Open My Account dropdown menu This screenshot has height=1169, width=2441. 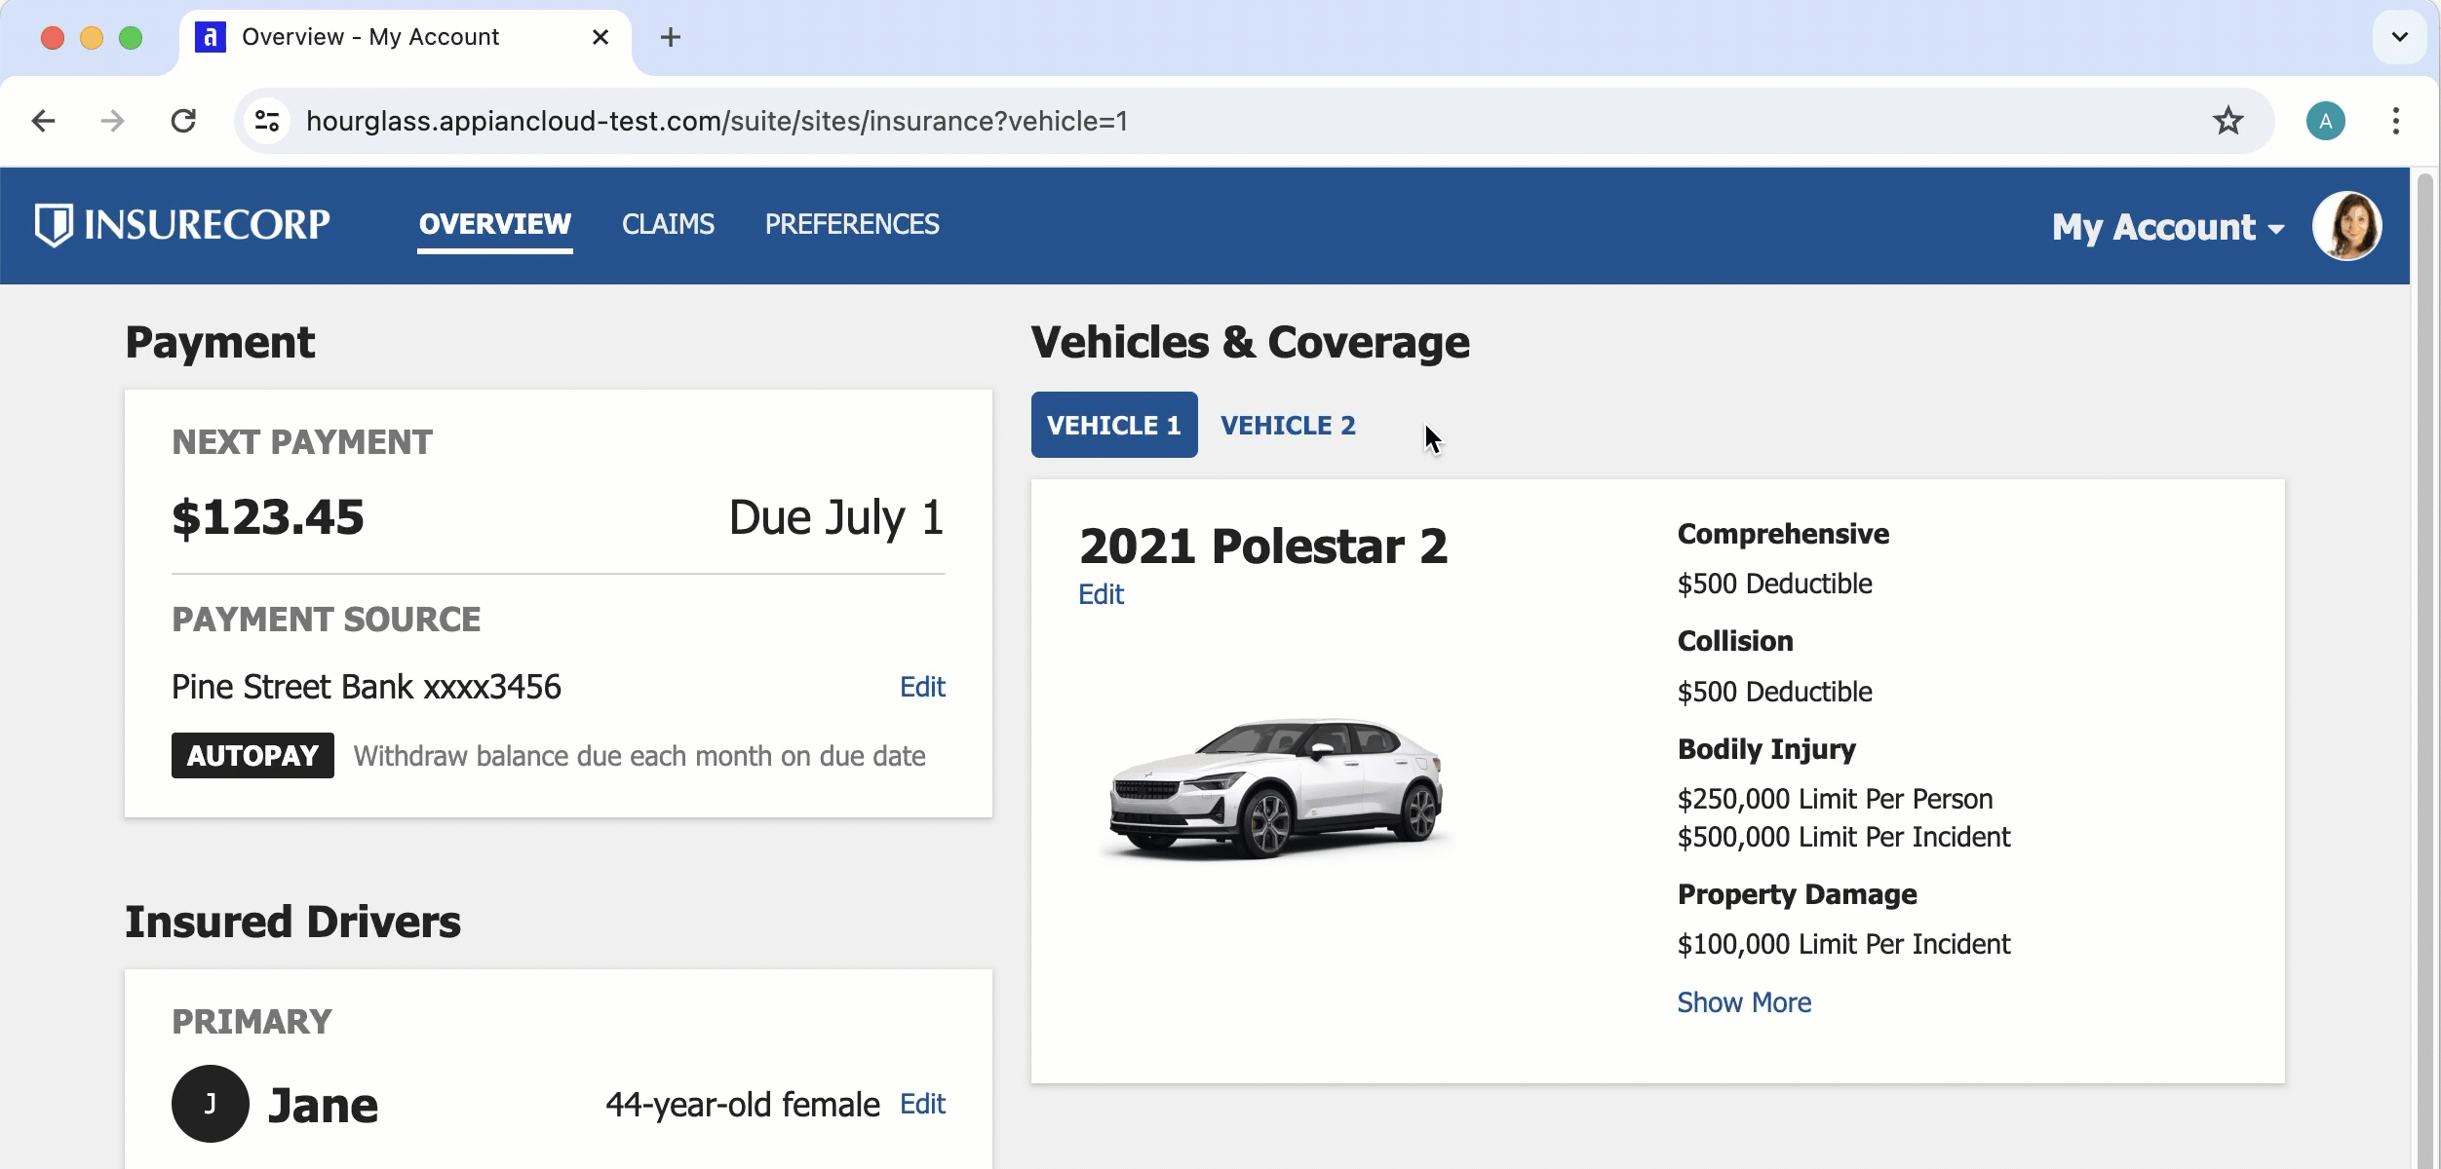click(2165, 226)
